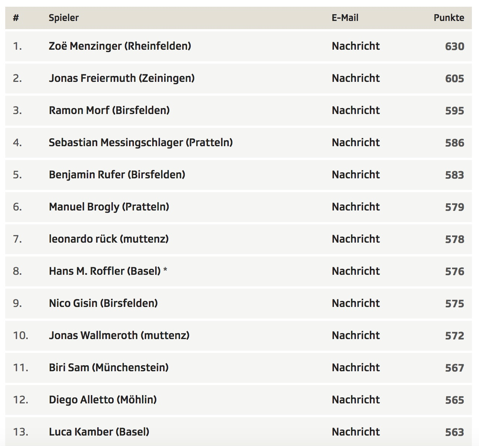
Task: Send message to Jonas Freiermuth via Nachricht
Action: click(356, 78)
